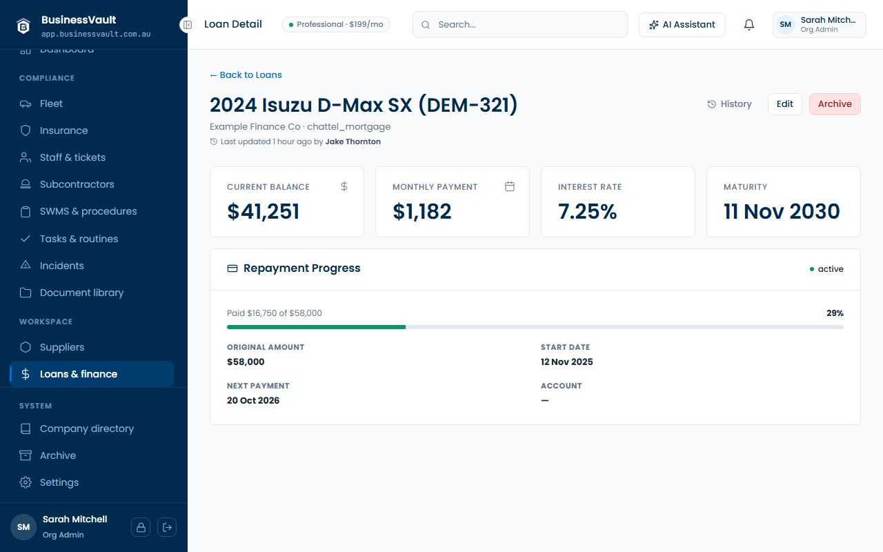883x552 pixels.
Task: Click the repayment progress bar
Action: pyautogui.click(x=535, y=326)
